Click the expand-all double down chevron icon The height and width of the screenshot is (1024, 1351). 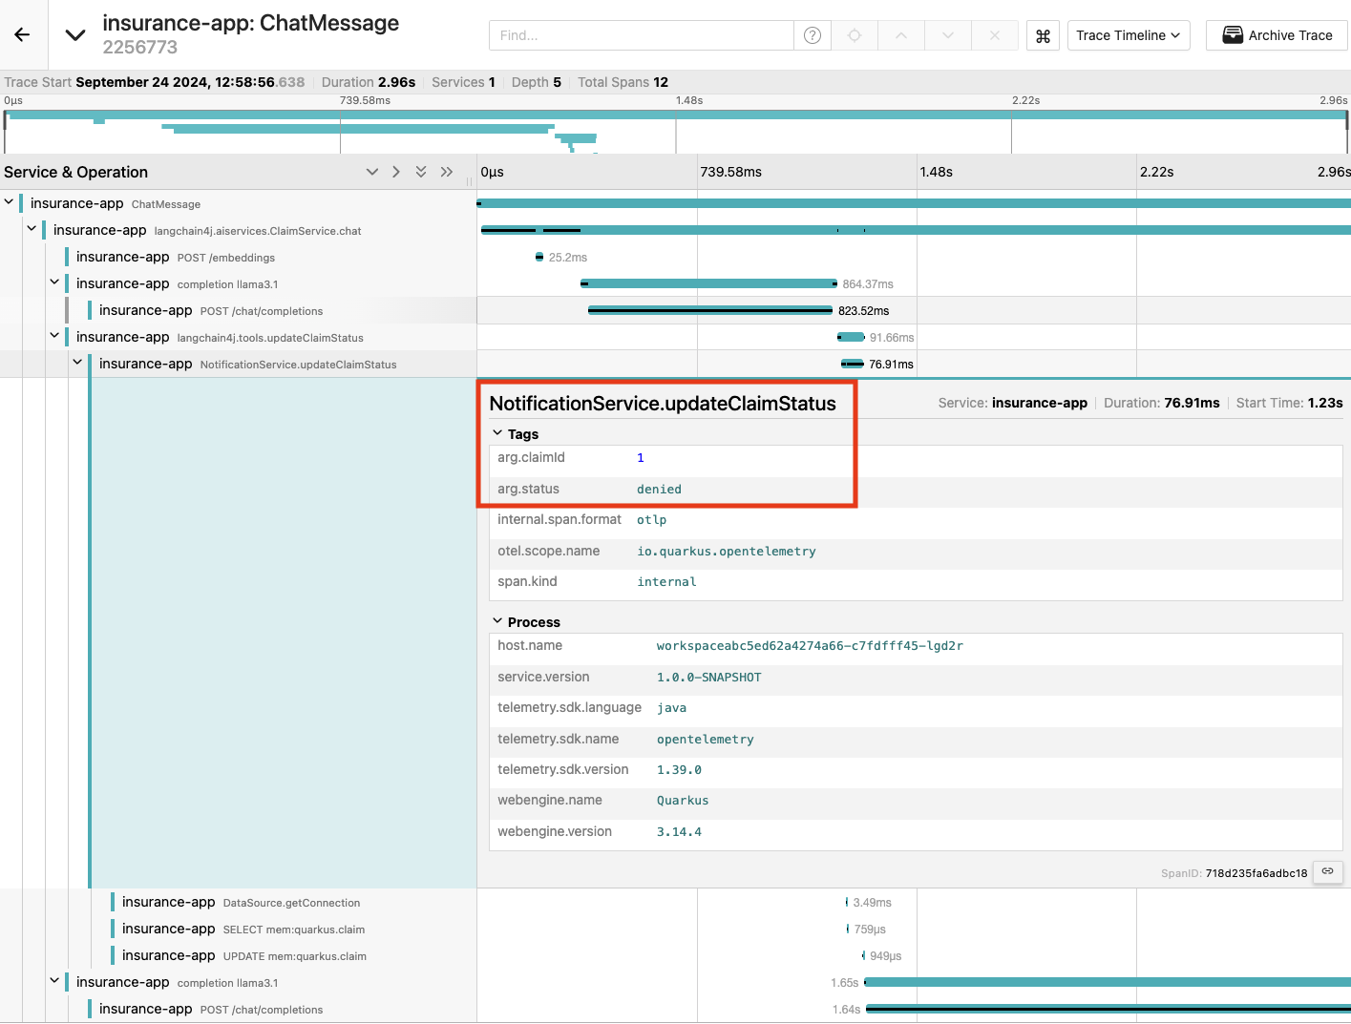[x=421, y=172]
